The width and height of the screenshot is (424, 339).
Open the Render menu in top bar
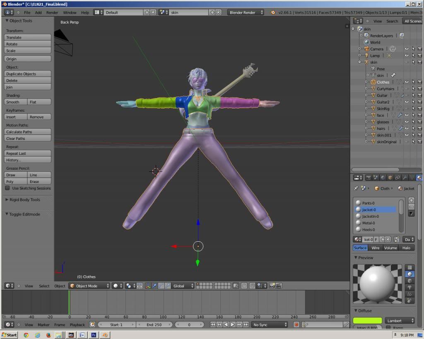pos(52,12)
